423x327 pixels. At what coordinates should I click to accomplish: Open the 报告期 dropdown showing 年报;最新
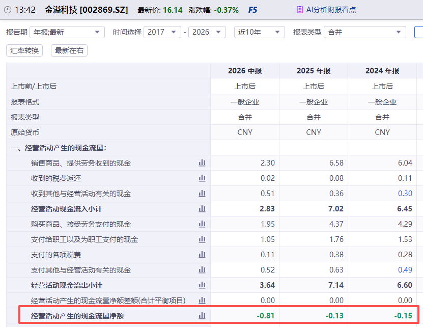tap(67, 32)
